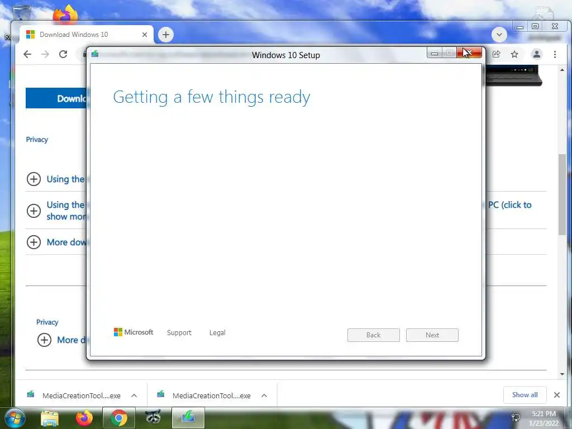Open Chrome's three-dot menu

click(555, 54)
